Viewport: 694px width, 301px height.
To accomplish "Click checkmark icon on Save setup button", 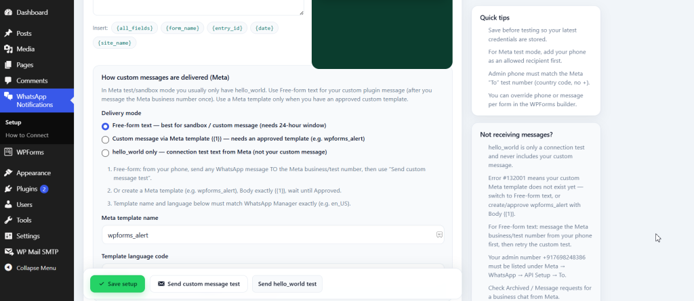I will tap(102, 284).
